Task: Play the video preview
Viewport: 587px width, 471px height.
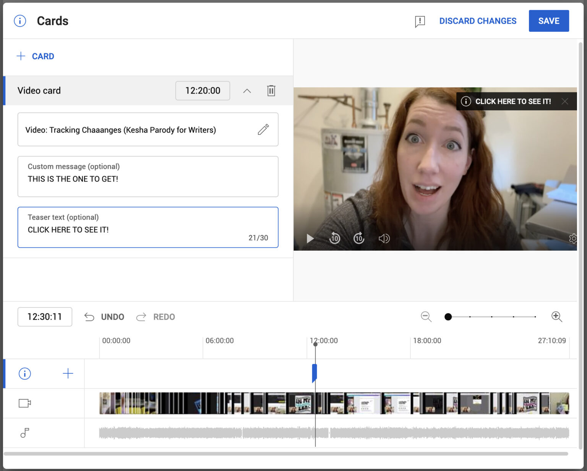Action: pyautogui.click(x=310, y=238)
